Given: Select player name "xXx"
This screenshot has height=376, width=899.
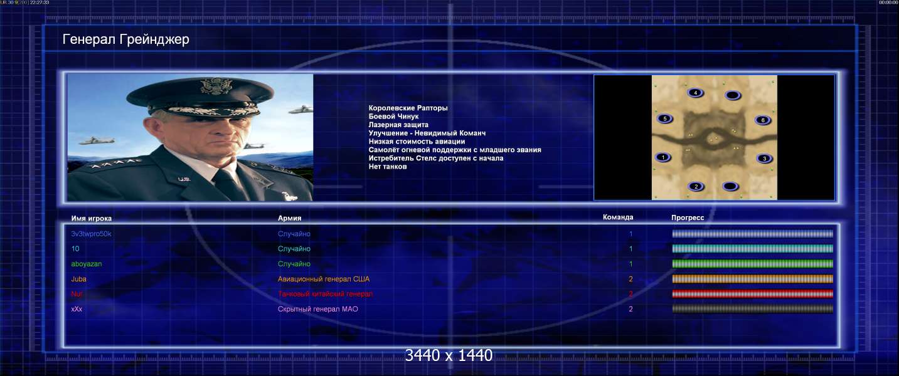Looking at the screenshot, I should click(77, 309).
